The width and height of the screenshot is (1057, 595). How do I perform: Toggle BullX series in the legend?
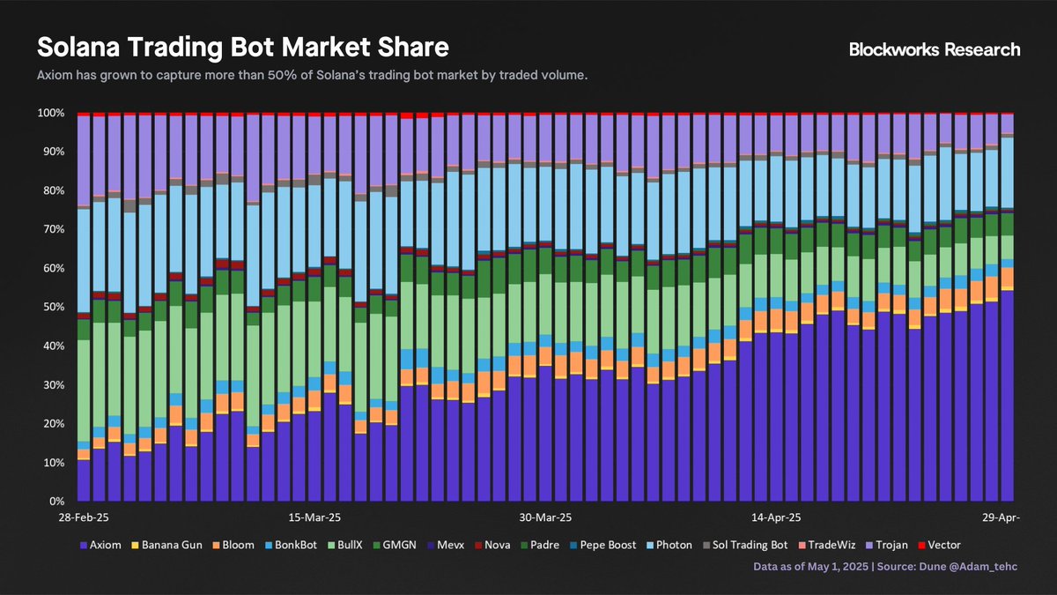(x=345, y=546)
